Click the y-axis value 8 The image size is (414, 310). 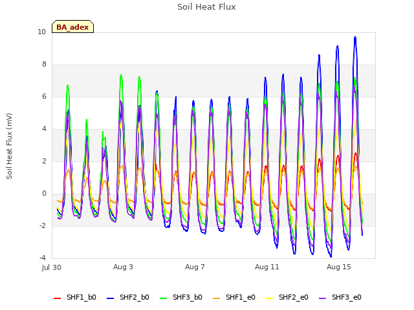coord(44,65)
